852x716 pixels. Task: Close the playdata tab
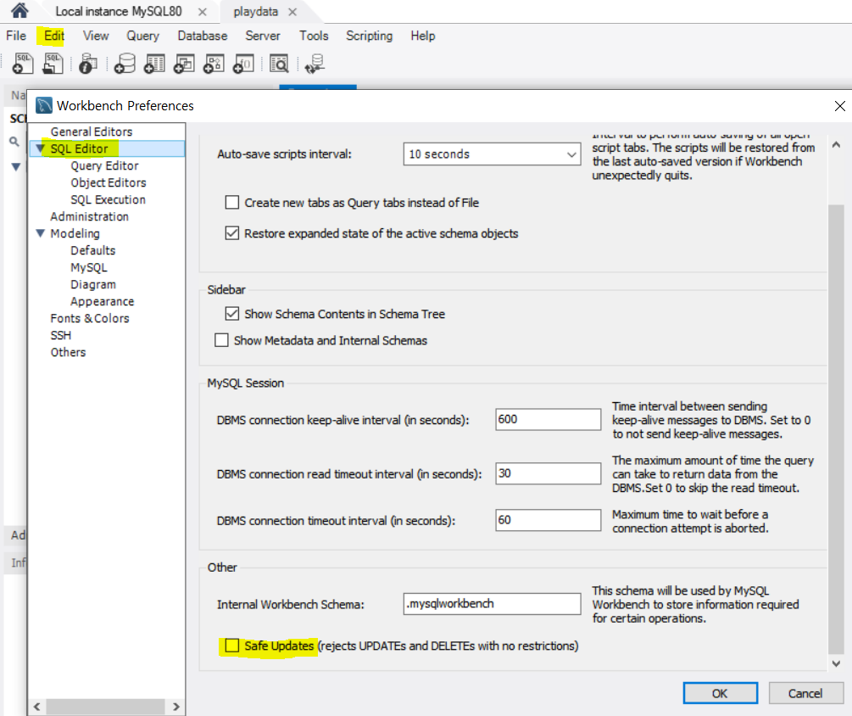point(292,12)
